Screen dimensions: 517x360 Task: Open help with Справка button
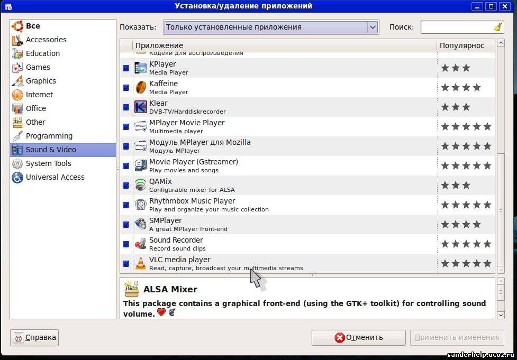coord(34,337)
